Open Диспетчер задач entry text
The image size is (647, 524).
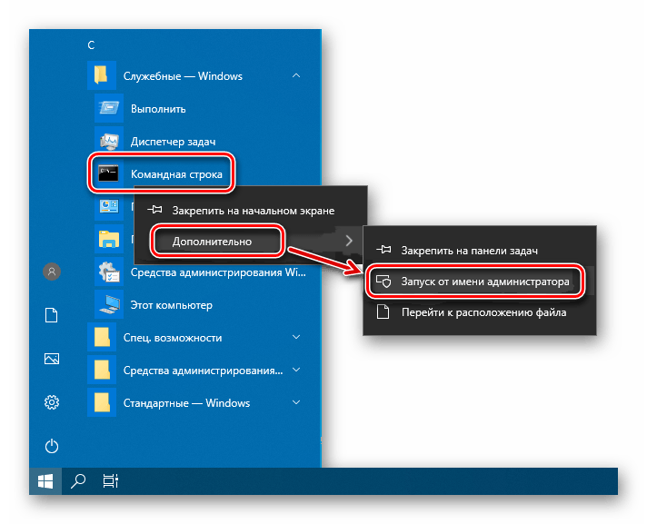(x=174, y=142)
